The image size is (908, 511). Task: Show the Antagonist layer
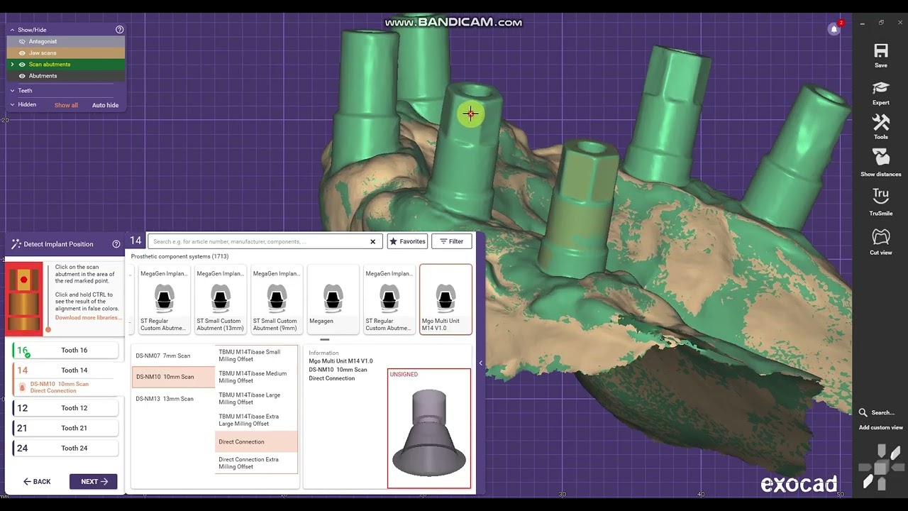(x=22, y=42)
